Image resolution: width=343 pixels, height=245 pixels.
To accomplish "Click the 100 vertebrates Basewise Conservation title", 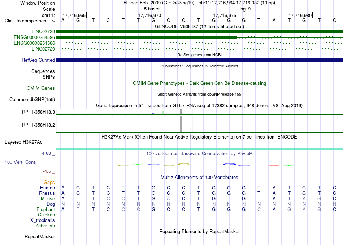I will tap(199, 154).
